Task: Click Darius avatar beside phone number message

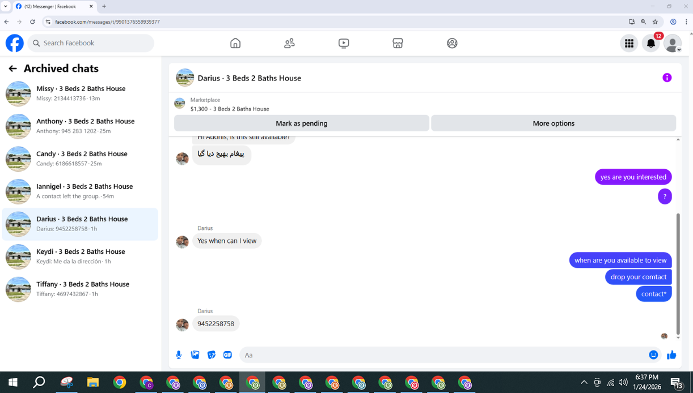Action: [182, 324]
